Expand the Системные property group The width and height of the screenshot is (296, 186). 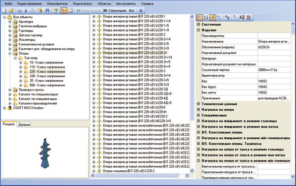pos(198,24)
